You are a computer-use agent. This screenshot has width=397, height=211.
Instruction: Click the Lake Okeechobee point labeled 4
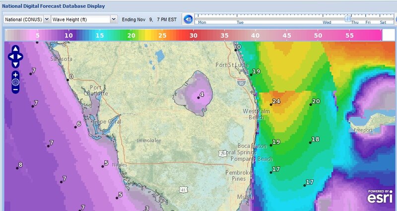coord(198,97)
